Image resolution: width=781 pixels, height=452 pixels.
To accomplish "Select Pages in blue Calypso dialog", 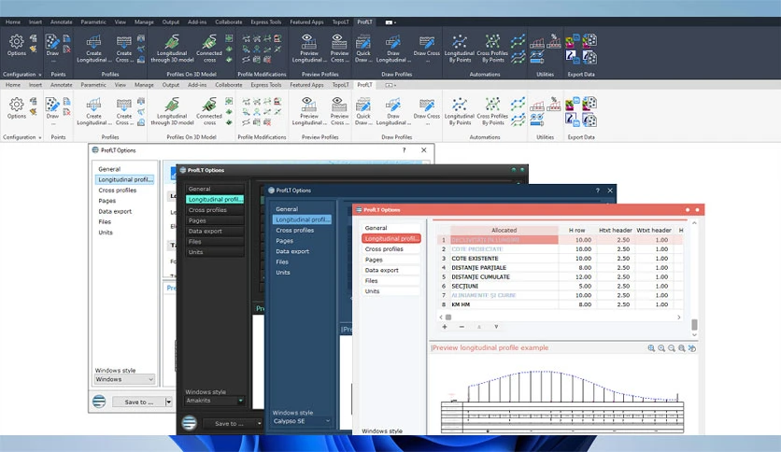I will click(x=284, y=241).
